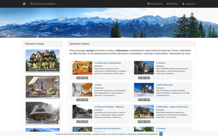The width and height of the screenshot is (218, 136).
Task: Click the price badge under Willa Malta photo
Action: click(x=144, y=122)
